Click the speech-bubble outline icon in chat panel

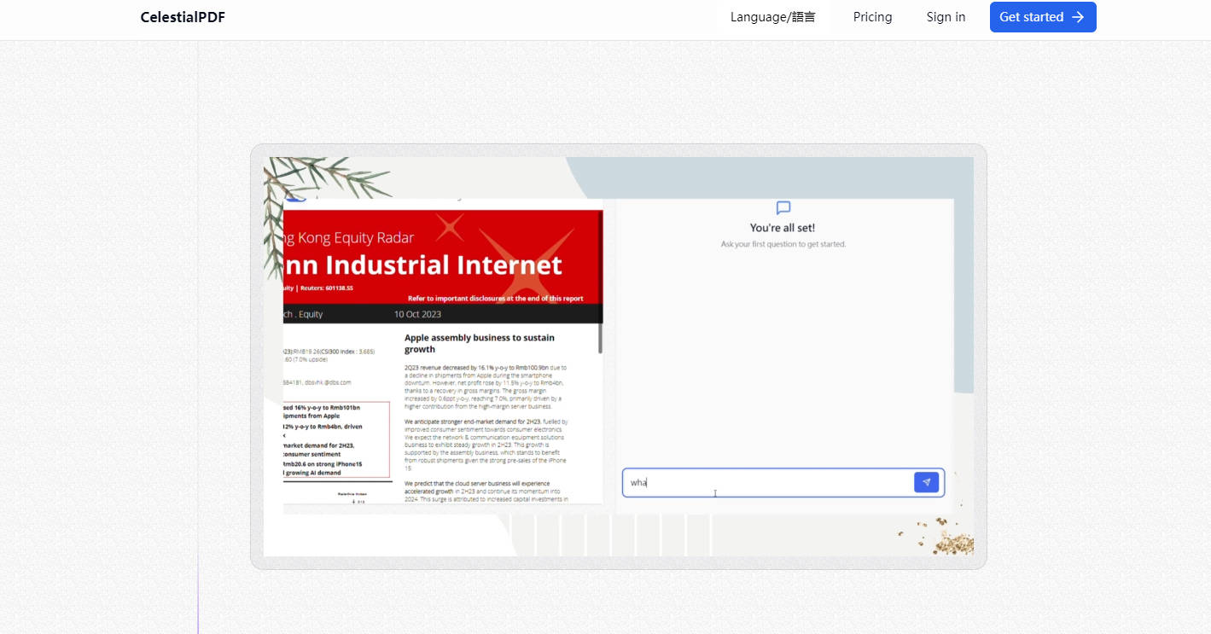pos(783,207)
